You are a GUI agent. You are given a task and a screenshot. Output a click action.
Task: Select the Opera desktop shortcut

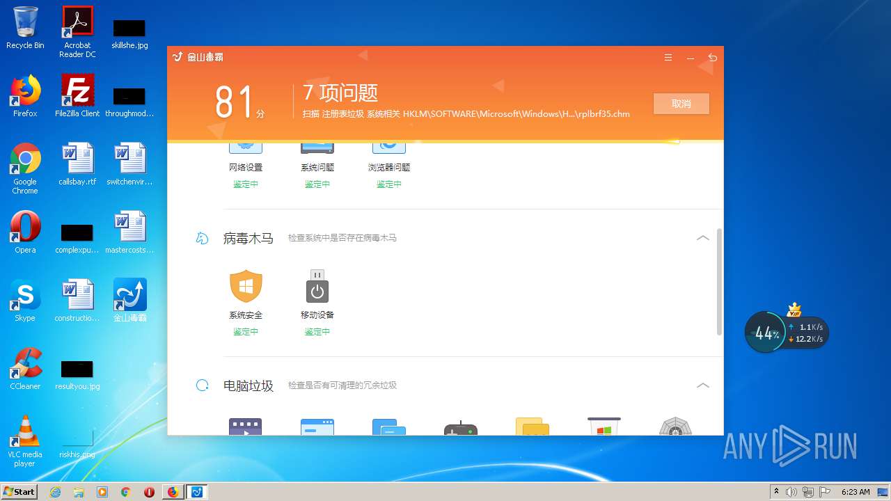[25, 232]
